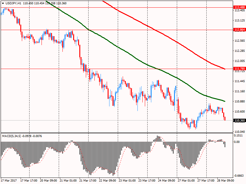Image resolution: width=246 pixels, height=184 pixels.
Task: Click the 17 Mar 17:00 time label
Action: click(x=29, y=181)
